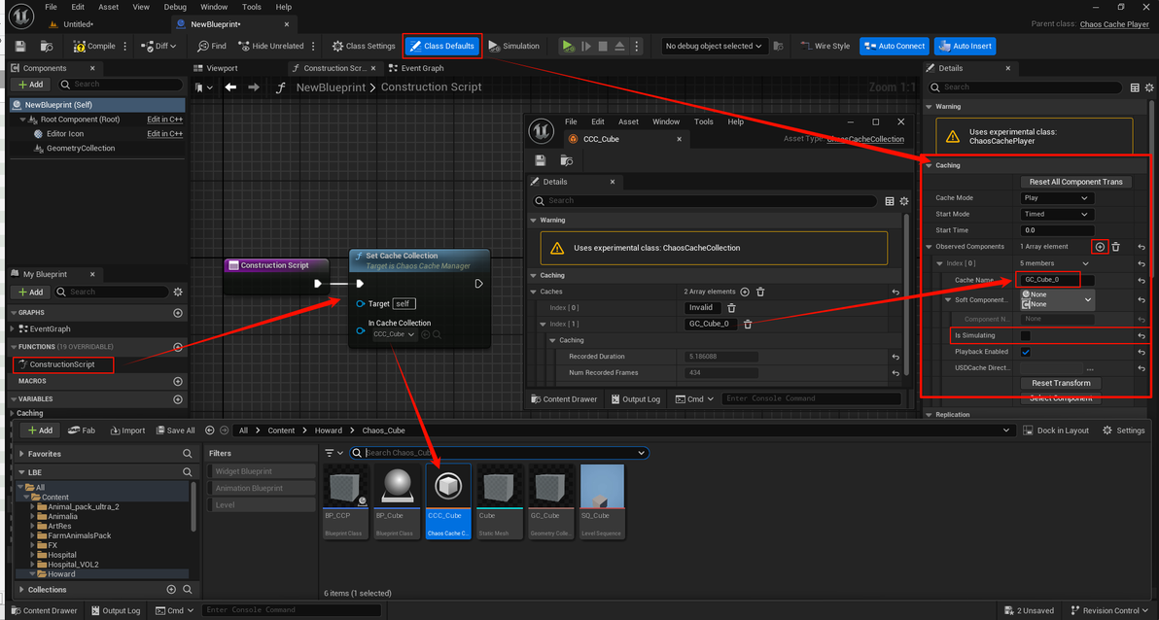Open the Debug menu
Screen dimensions: 1159x620
click(x=175, y=7)
